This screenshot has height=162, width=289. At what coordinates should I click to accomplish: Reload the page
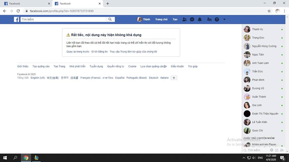pyautogui.click(x=18, y=11)
